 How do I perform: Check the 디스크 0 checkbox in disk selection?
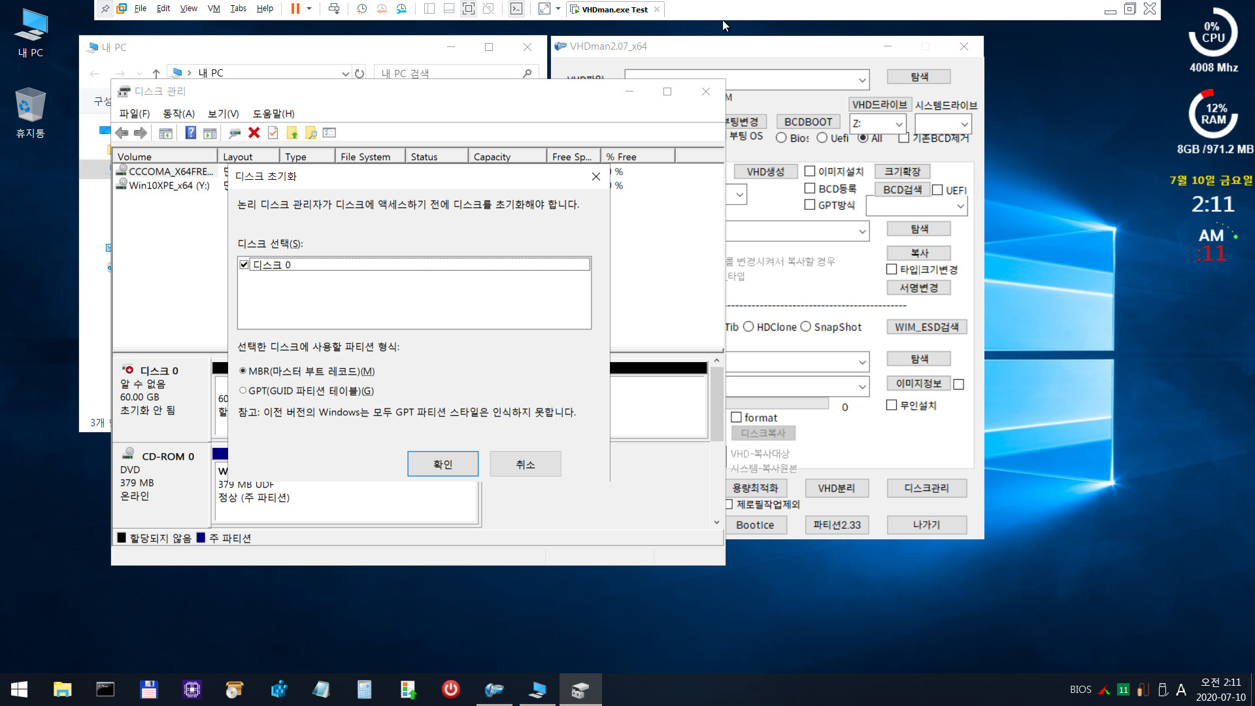(244, 264)
